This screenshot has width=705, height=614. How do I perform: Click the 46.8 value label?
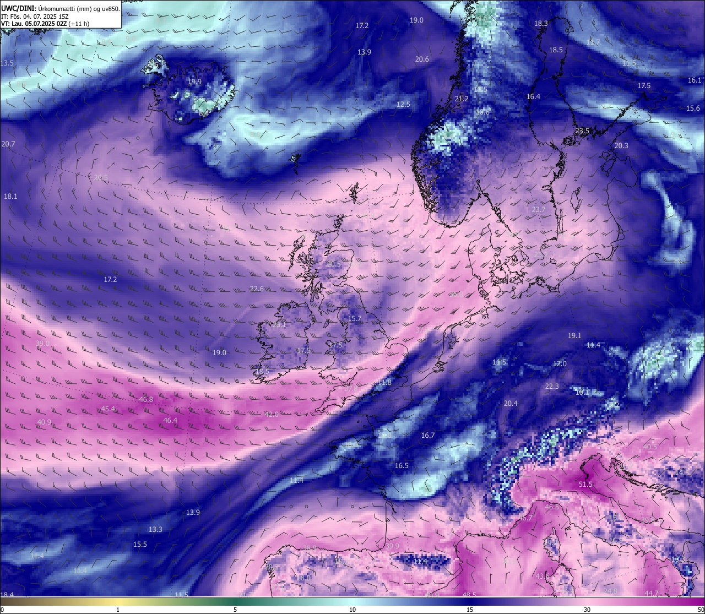(x=146, y=399)
